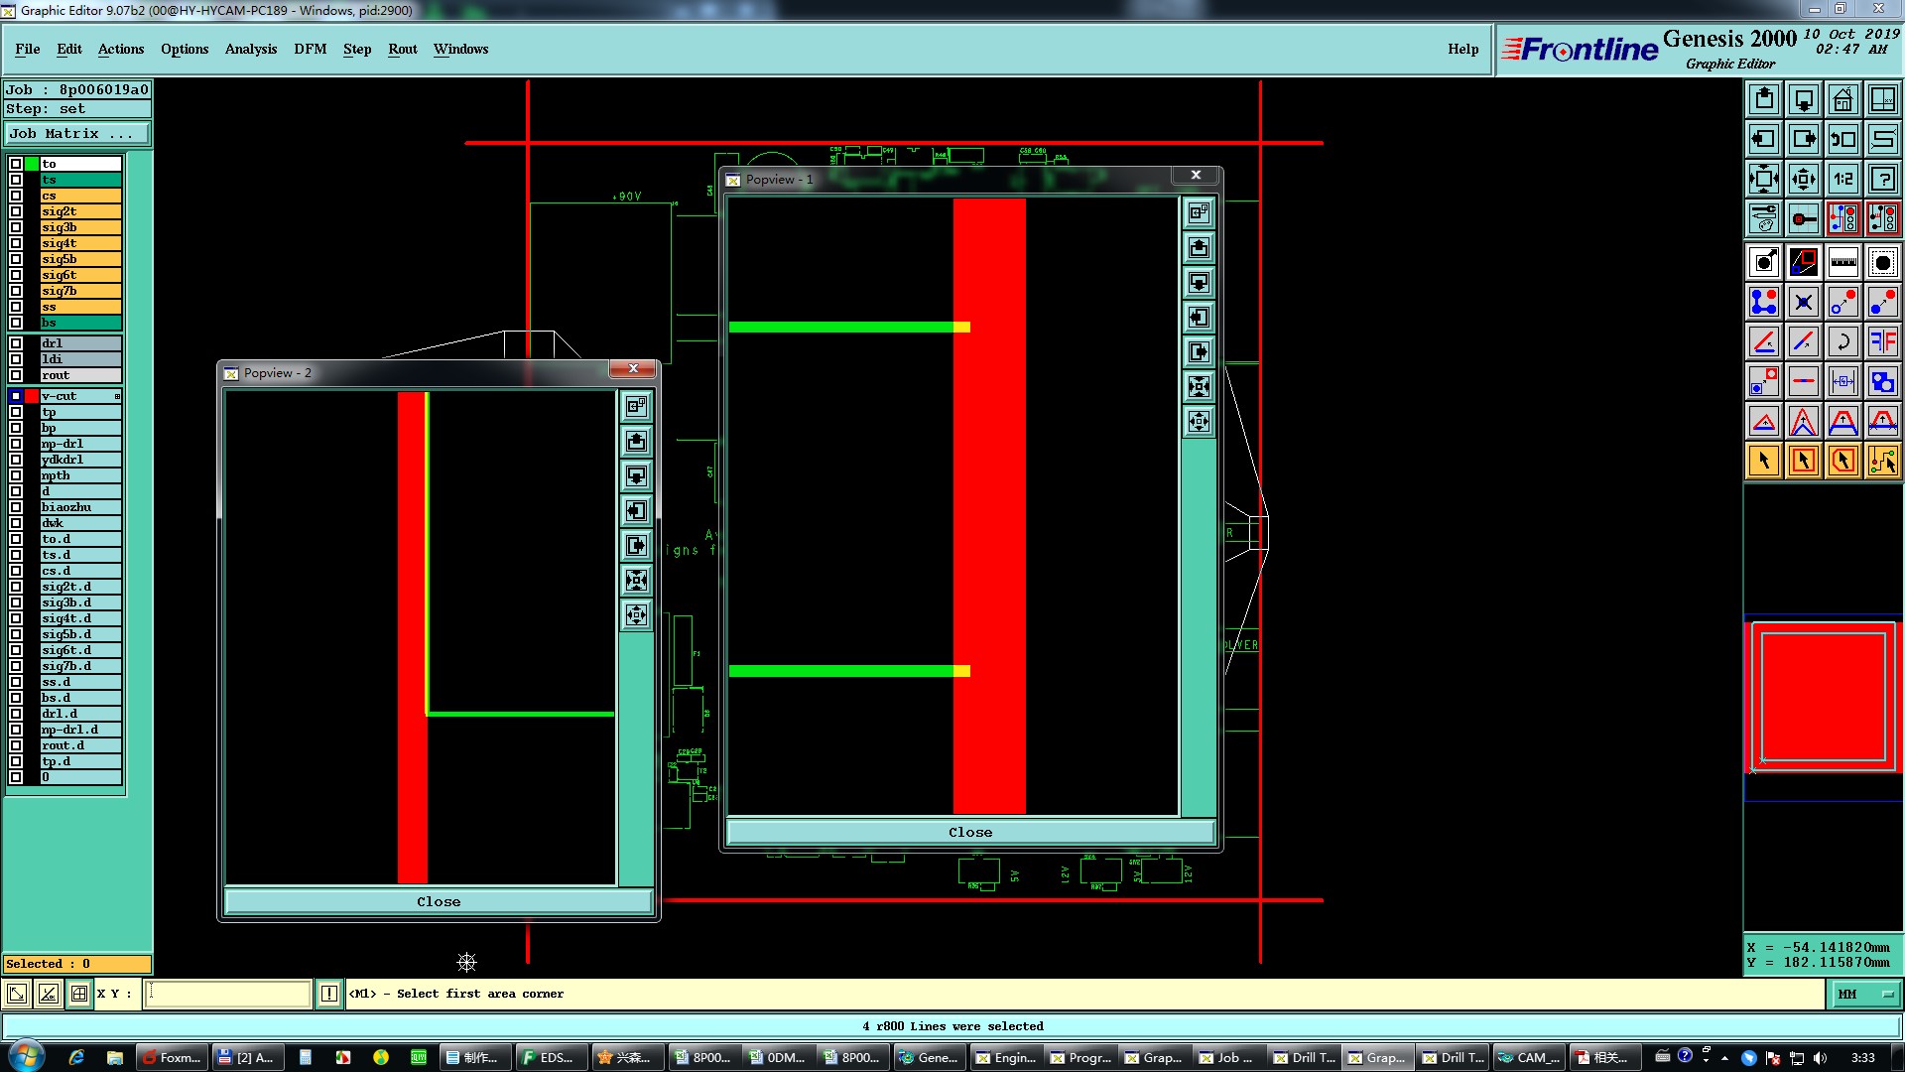Open the MM units dropdown
Viewport: 1905px width, 1072px height.
click(x=1865, y=994)
